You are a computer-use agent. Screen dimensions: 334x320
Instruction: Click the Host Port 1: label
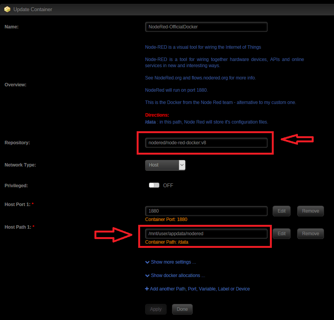point(17,205)
